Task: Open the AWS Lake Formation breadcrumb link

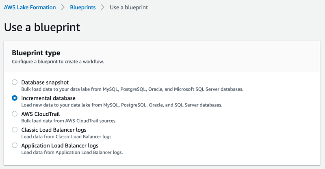Action: pos(29,7)
